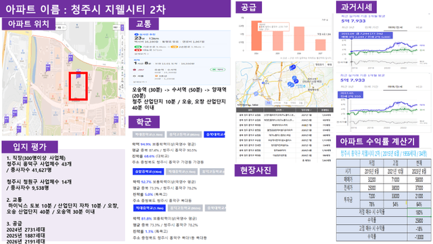Click the purple button atop the map's right toolbar
The width and height of the screenshot is (433, 244).
(122, 27)
